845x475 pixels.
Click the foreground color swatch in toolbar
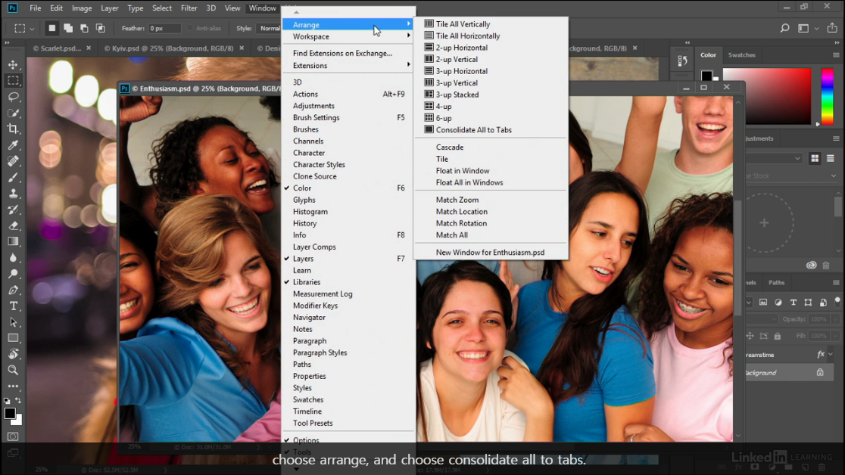tap(10, 413)
